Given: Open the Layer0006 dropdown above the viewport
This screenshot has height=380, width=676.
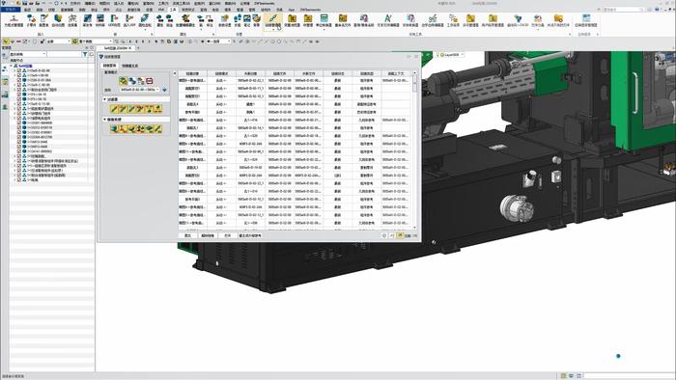Looking at the screenshot, I should tap(451, 55).
